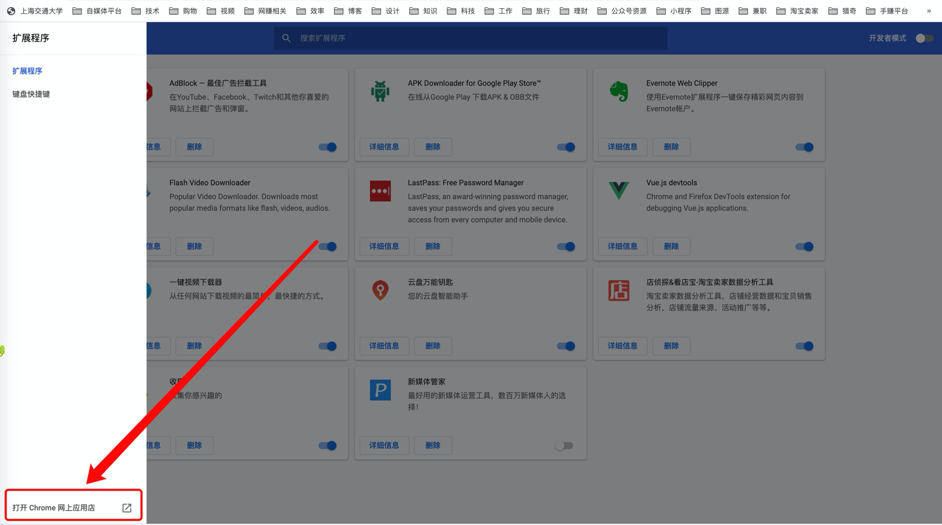Click the external link icon beside Chrome 网上应用店
The height and width of the screenshot is (525, 942).
[x=127, y=508]
